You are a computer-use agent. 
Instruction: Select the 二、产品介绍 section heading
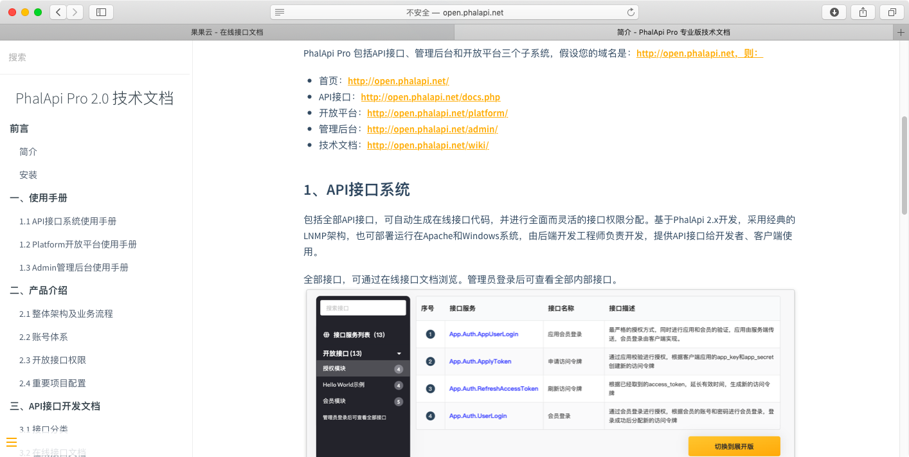(39, 291)
